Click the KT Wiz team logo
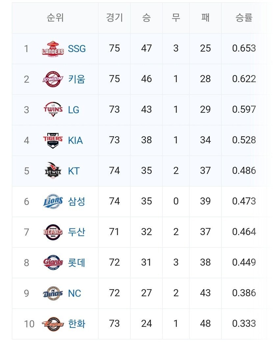 pos(53,171)
